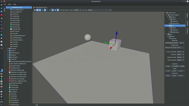This screenshot has width=189, height=106.
Task: Collapse the Sphere node
Action: point(168,17)
